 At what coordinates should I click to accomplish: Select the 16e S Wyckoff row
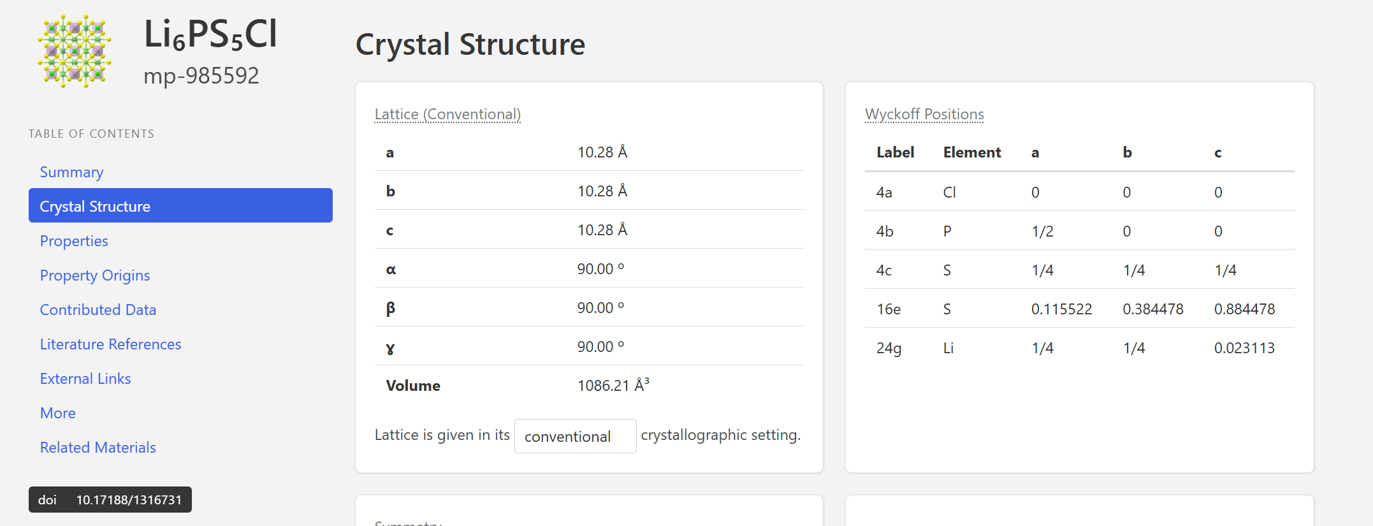pos(1079,309)
